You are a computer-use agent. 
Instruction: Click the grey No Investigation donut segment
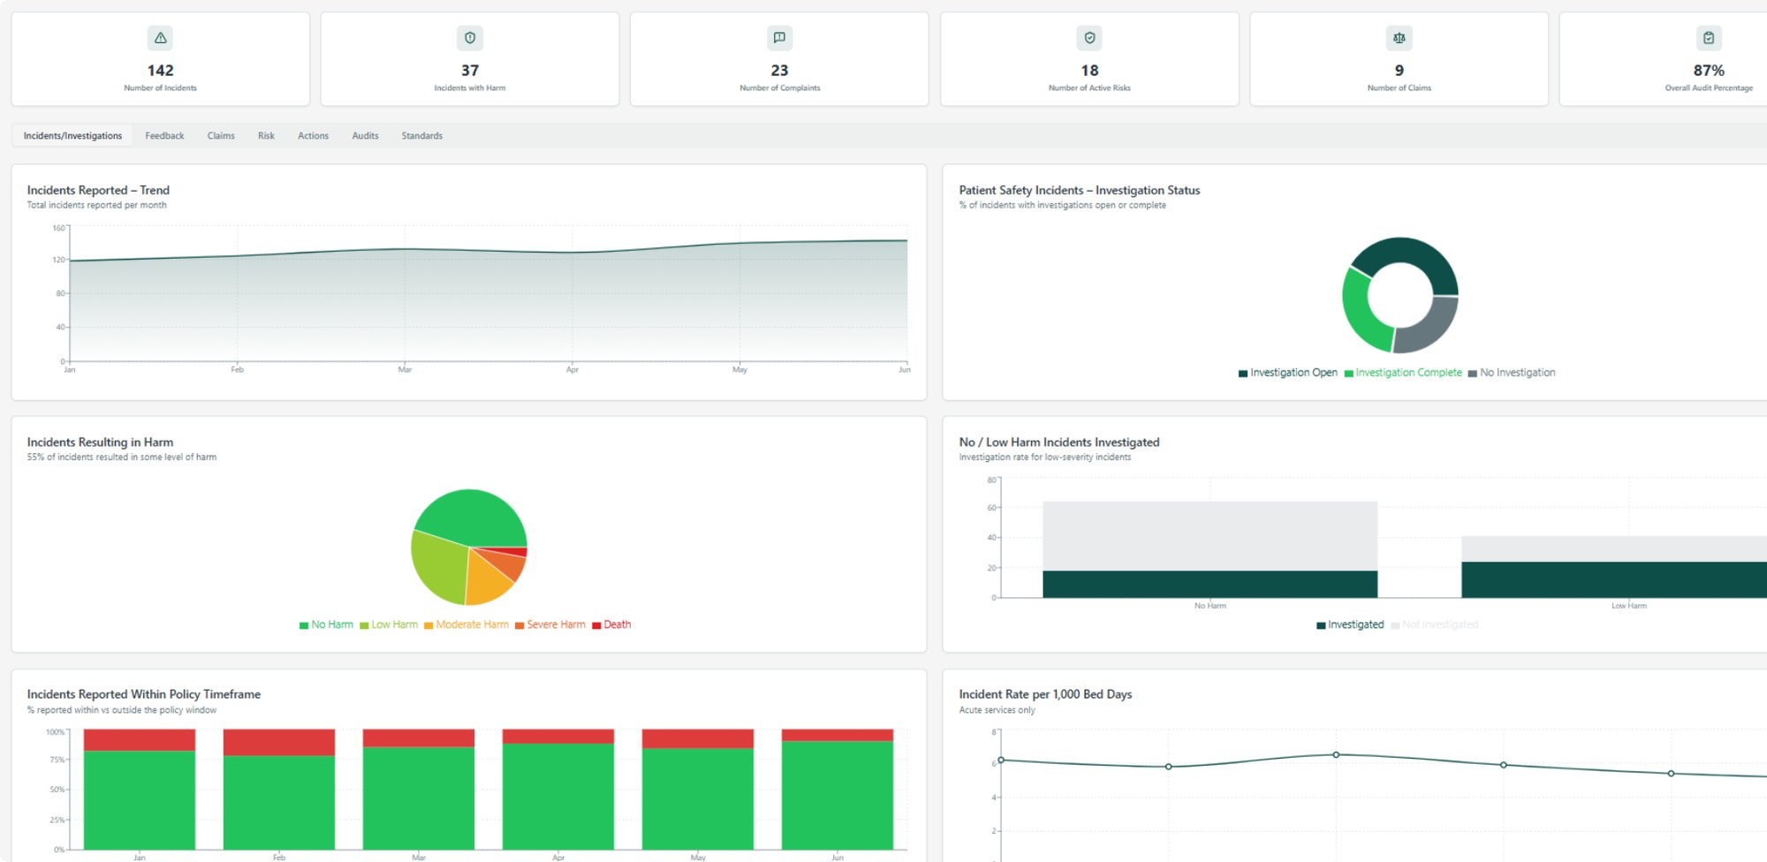click(x=1433, y=326)
